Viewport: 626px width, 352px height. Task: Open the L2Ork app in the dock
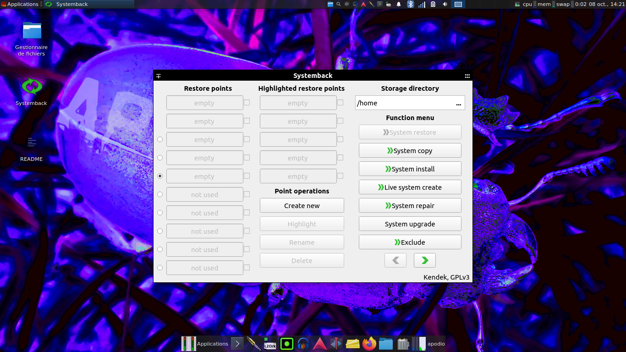point(270,344)
